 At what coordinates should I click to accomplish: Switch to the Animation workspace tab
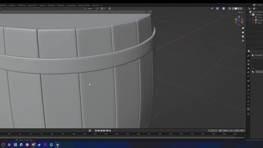[x=51, y=5]
